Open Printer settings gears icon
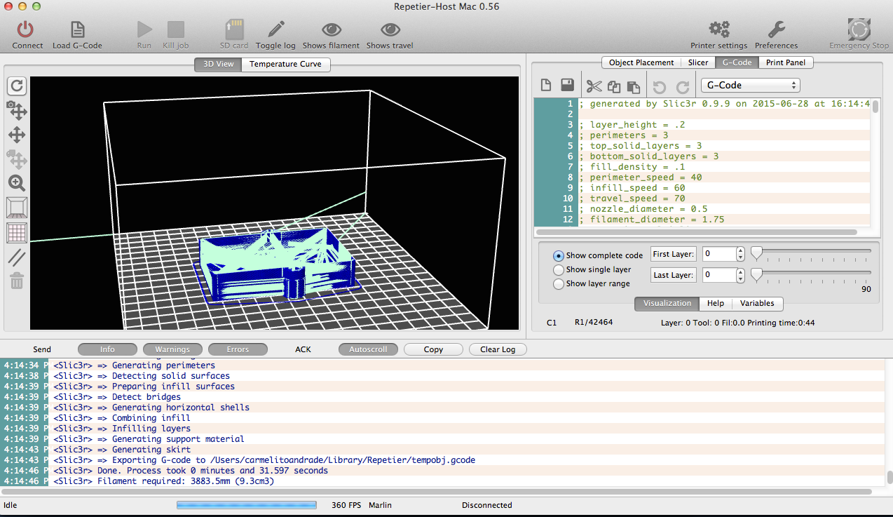Screen dimensions: 893x517 (718, 29)
